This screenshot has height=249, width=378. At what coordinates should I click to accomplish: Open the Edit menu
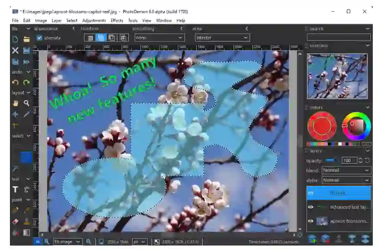tap(27, 20)
